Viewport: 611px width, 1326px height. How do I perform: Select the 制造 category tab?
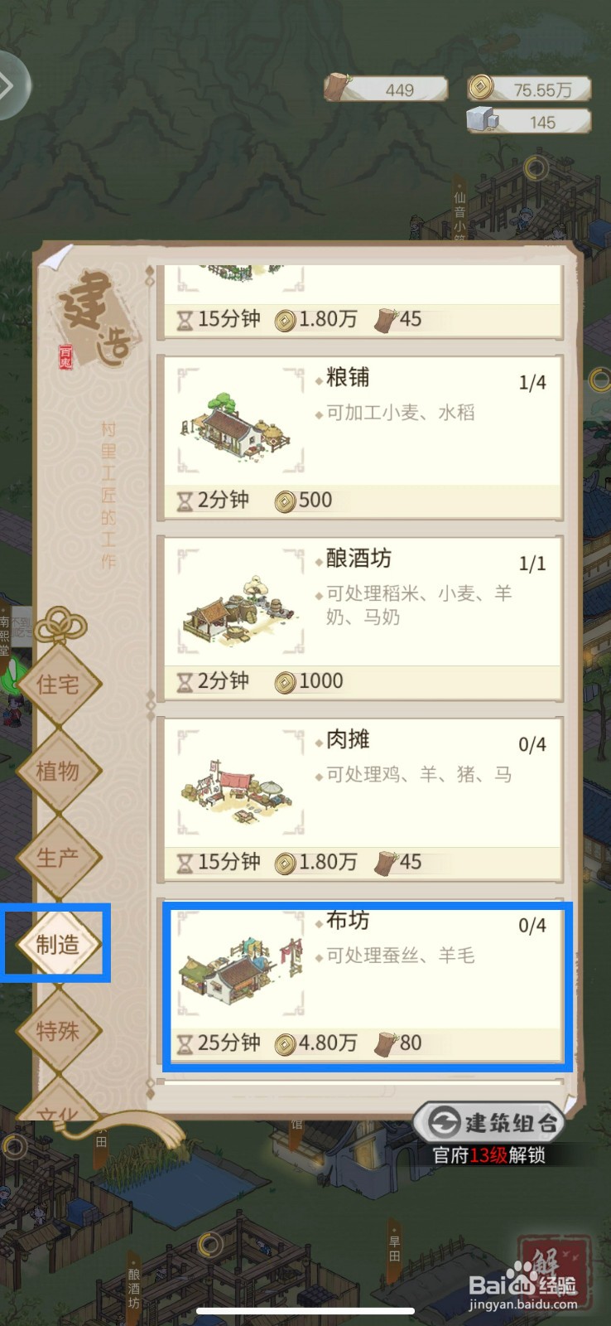point(57,944)
